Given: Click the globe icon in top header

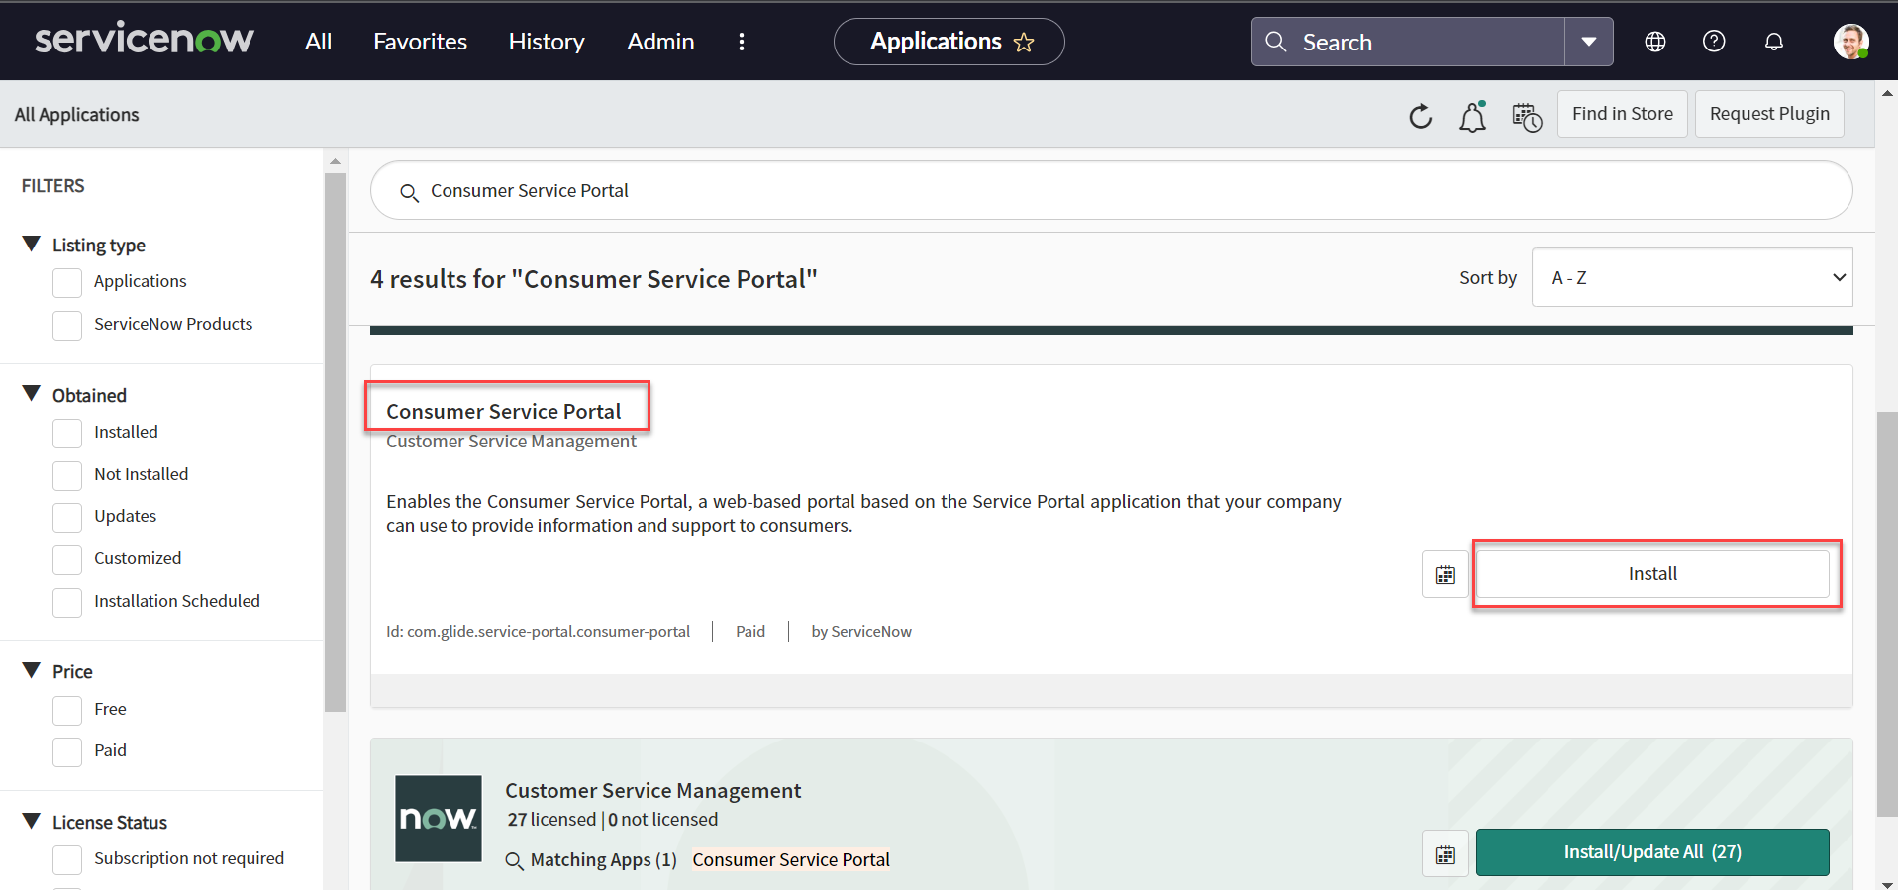Looking at the screenshot, I should [1654, 42].
